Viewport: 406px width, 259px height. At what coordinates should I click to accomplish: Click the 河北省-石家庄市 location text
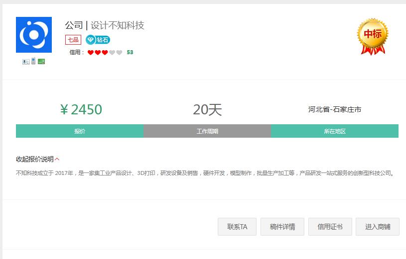(x=335, y=109)
